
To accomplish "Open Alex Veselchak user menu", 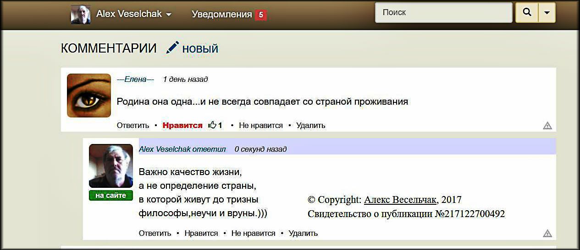I will point(134,14).
